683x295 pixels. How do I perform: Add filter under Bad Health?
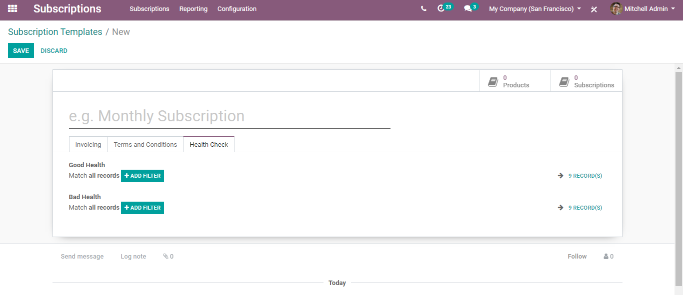point(142,208)
